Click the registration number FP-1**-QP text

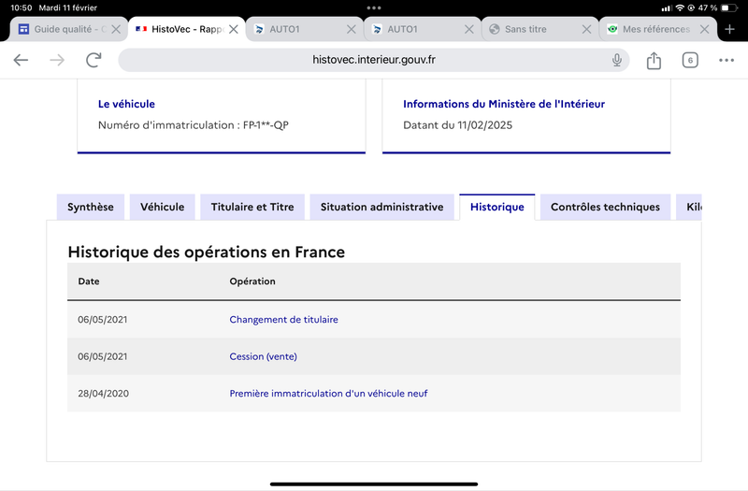pyautogui.click(x=266, y=125)
